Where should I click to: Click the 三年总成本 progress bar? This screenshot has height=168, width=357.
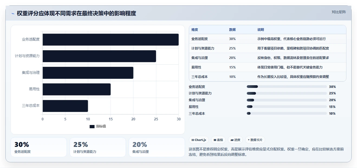(287, 114)
